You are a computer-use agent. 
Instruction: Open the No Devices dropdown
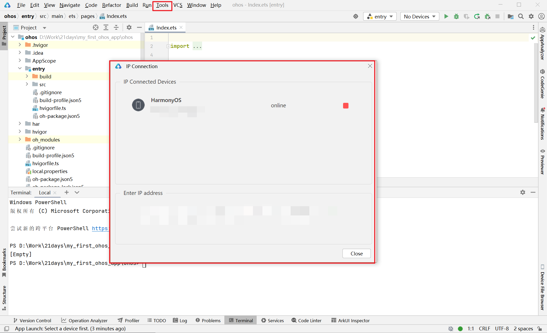(x=419, y=17)
